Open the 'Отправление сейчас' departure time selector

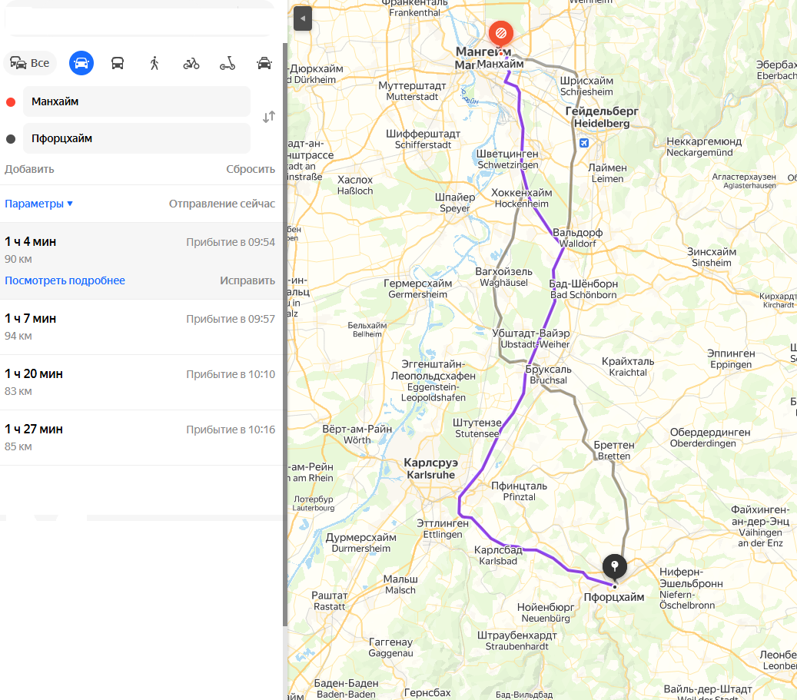(x=221, y=204)
